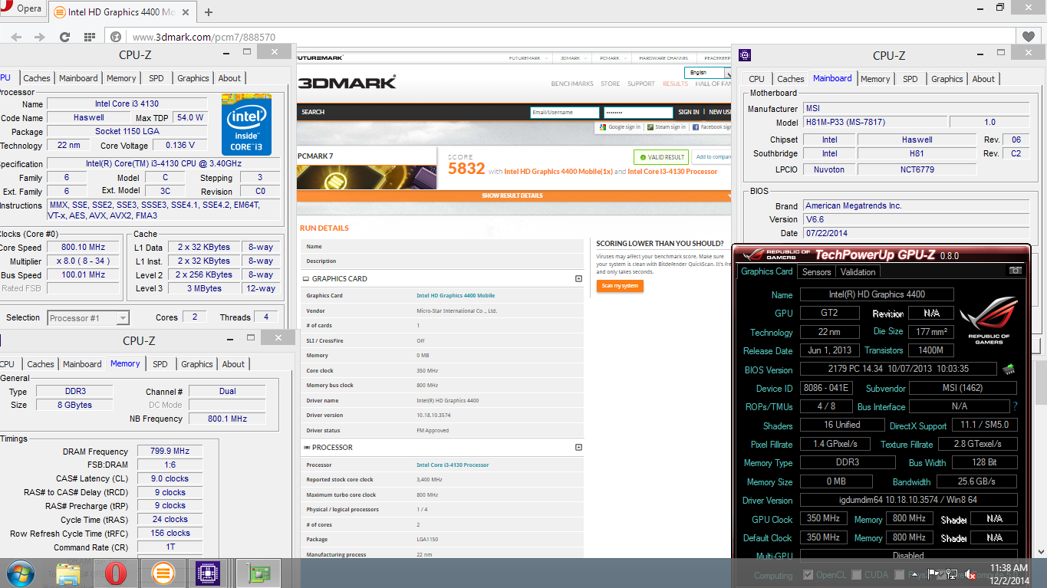The height and width of the screenshot is (588, 1047).
Task: Click the muted volume tray icon
Action: (x=970, y=574)
